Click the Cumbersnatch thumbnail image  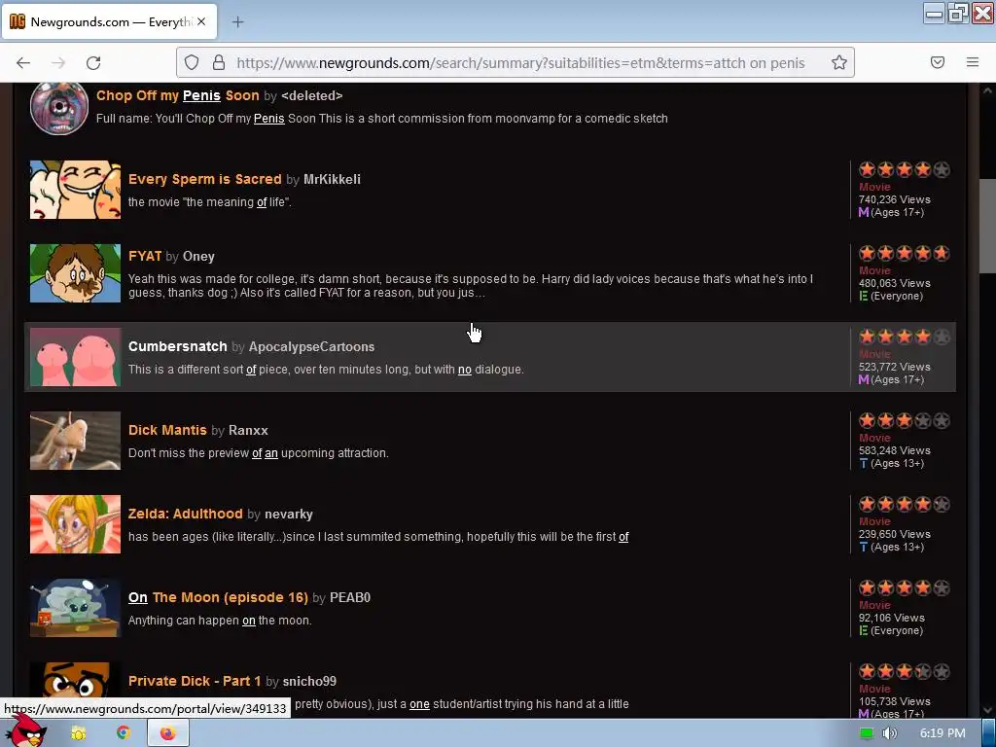tap(75, 357)
